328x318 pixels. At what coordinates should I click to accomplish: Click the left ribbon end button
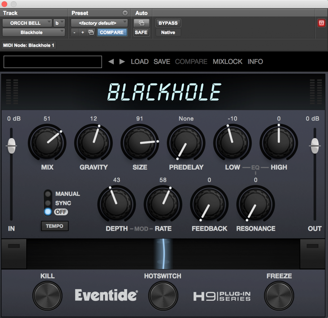click(14, 254)
